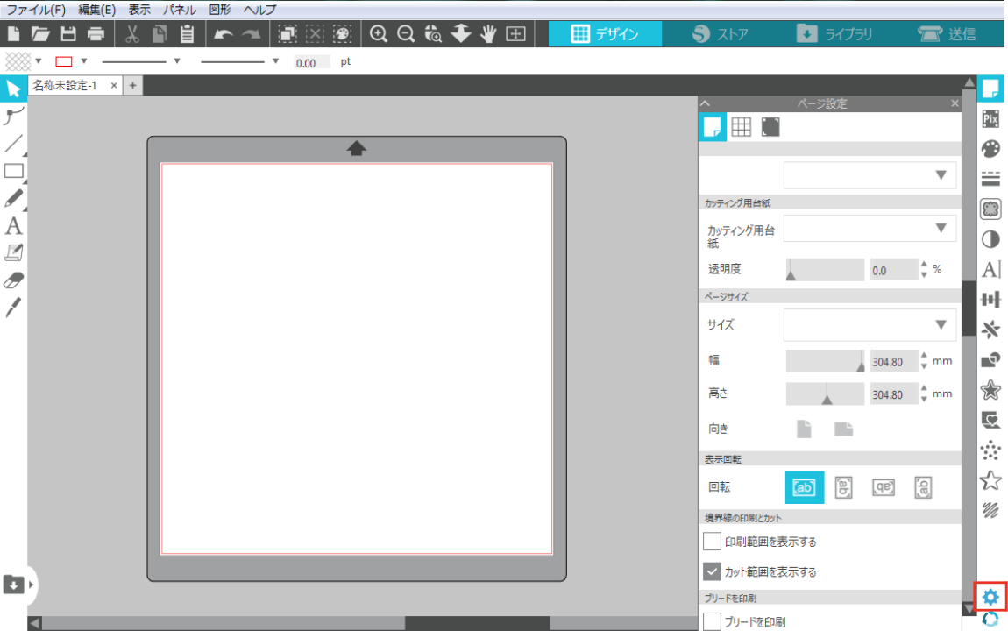This screenshot has height=631, width=1008.
Task: Enable 印刷範囲を表示する checkbox
Action: tap(713, 542)
